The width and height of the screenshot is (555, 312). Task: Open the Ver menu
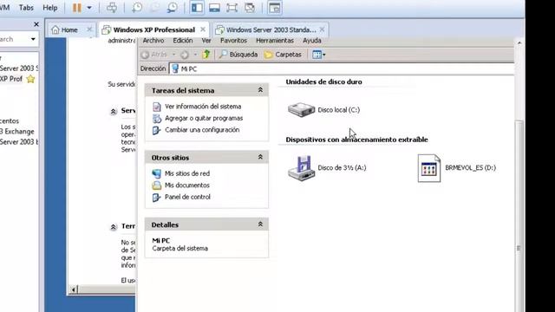click(206, 41)
